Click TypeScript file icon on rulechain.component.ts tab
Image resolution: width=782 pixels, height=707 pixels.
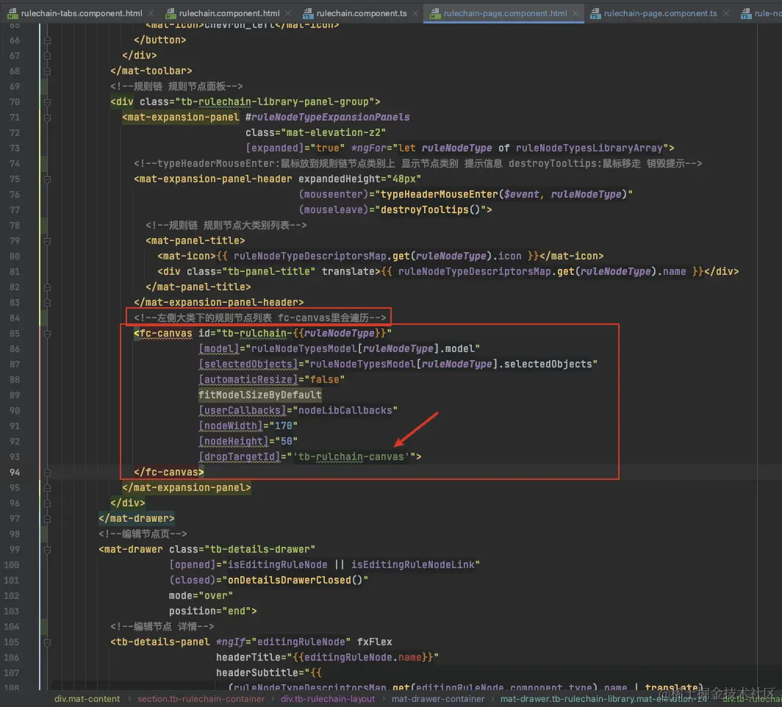point(308,13)
